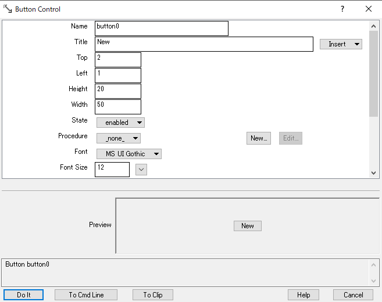Expand the State dropdown showing enabled
The height and width of the screenshot is (302, 382).
[120, 123]
